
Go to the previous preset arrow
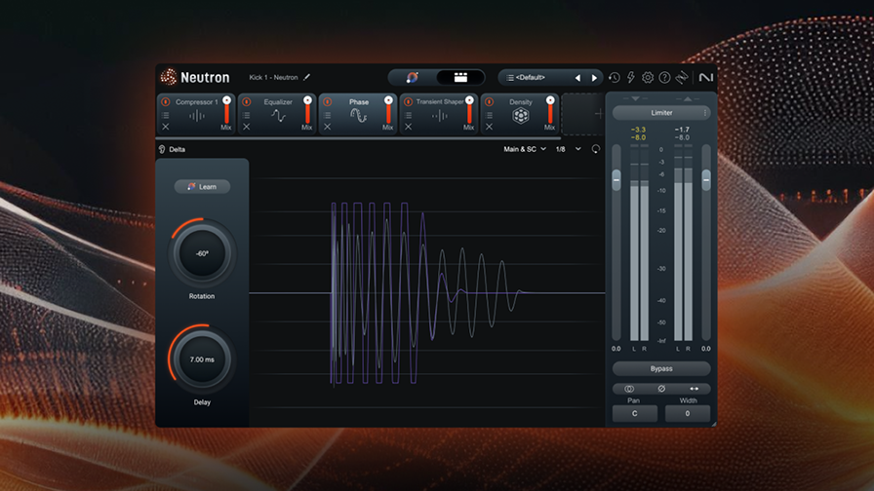click(x=577, y=78)
